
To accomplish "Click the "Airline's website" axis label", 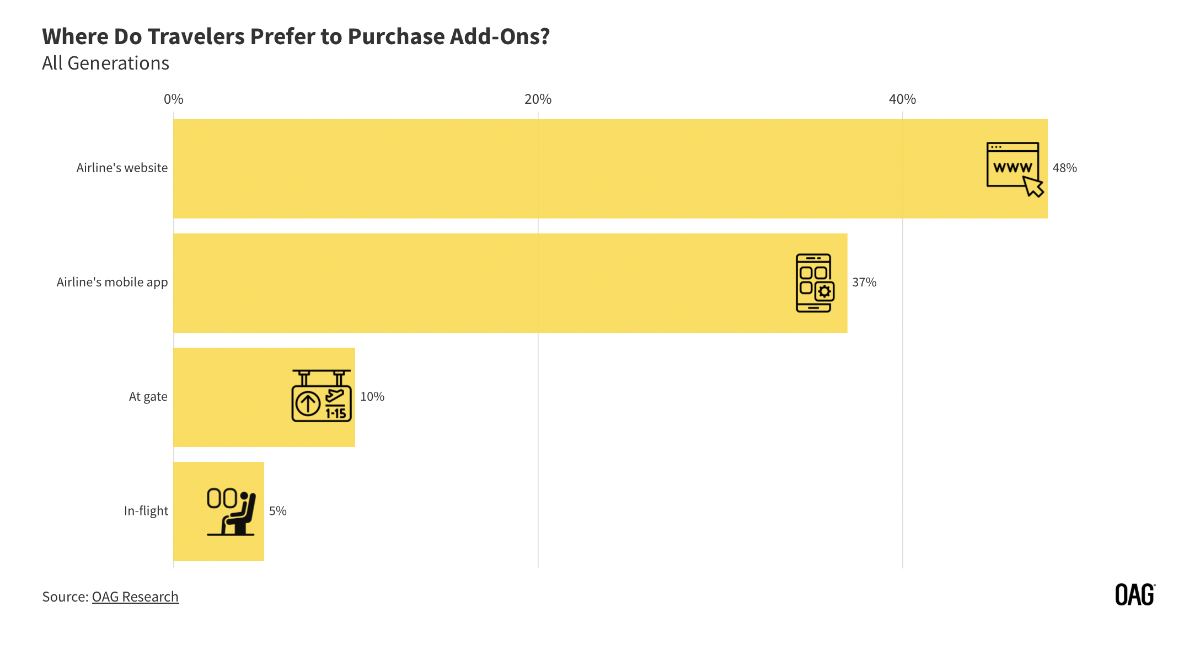I will pos(122,168).
